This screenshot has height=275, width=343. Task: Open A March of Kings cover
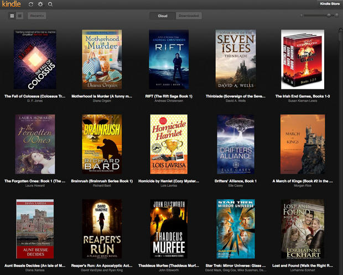point(303,144)
